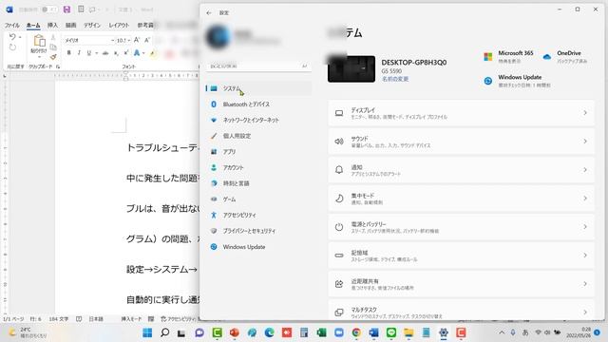
Task: Toggle Italic formatting in Word ribbon
Action: 79,53
